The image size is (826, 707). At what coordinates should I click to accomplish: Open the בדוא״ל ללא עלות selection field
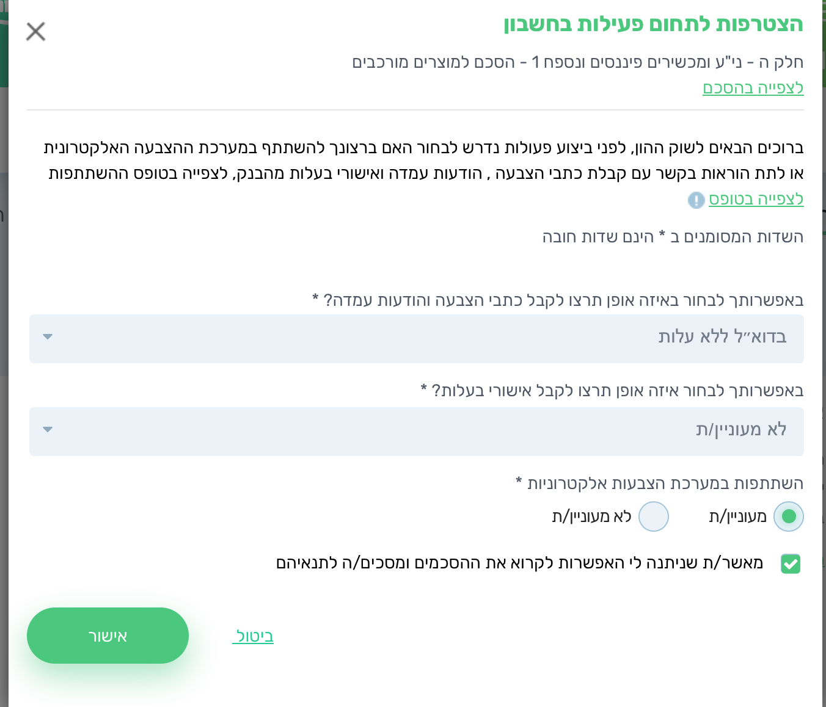point(416,339)
